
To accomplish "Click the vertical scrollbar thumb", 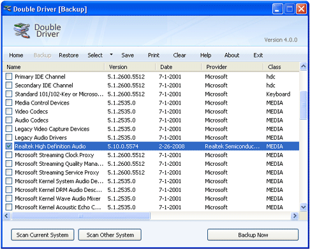I will click(x=304, y=105).
